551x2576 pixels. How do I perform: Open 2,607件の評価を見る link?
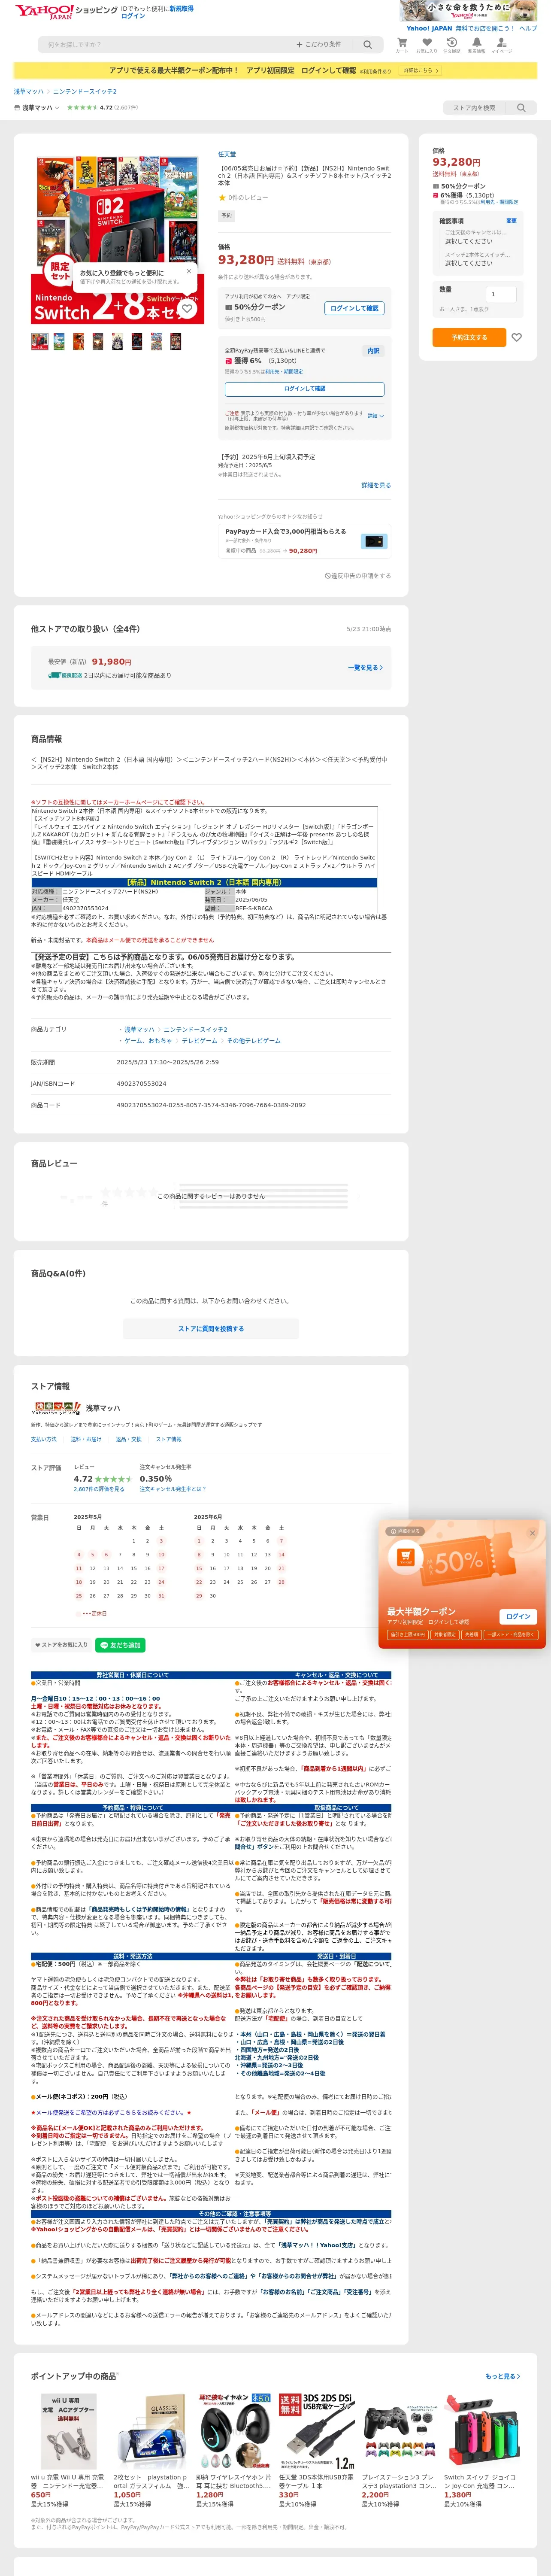point(99,1488)
